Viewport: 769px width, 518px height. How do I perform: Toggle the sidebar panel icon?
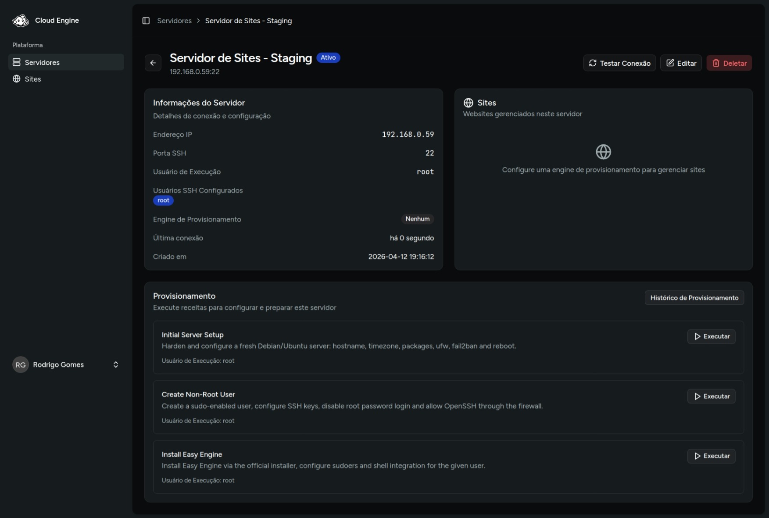pos(146,21)
